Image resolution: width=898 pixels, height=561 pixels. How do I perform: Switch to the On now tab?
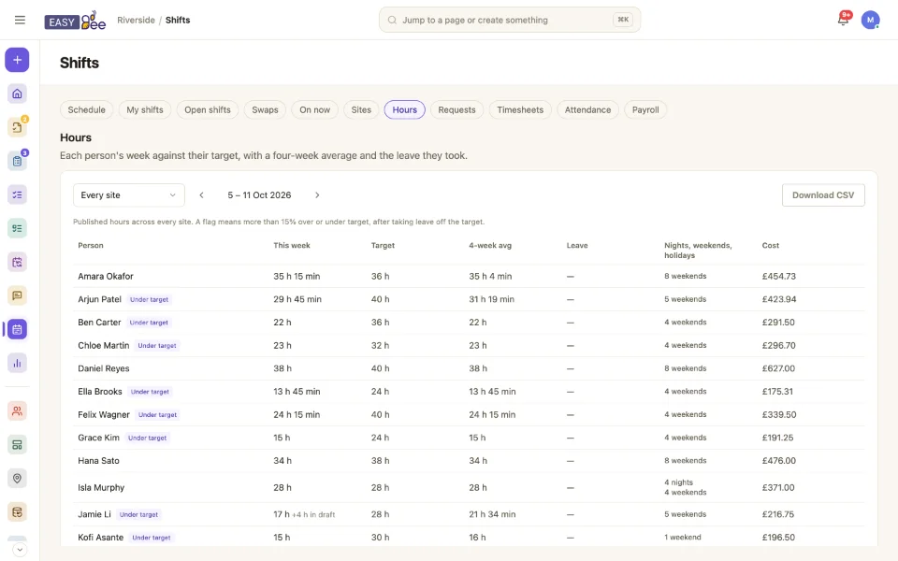coord(315,110)
